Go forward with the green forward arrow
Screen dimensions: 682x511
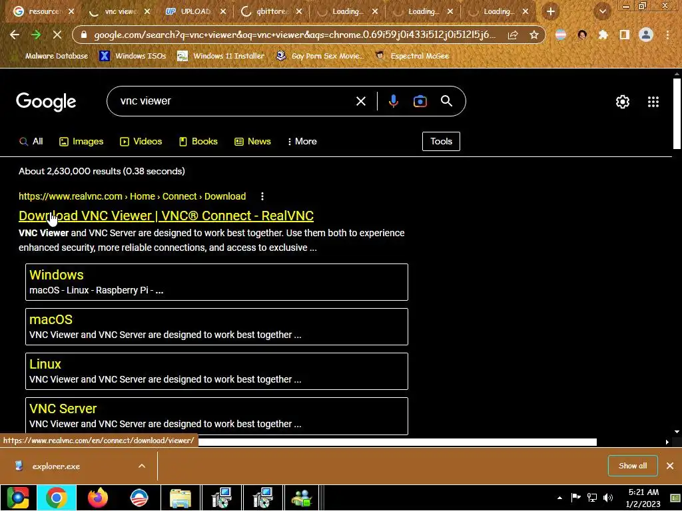(36, 35)
